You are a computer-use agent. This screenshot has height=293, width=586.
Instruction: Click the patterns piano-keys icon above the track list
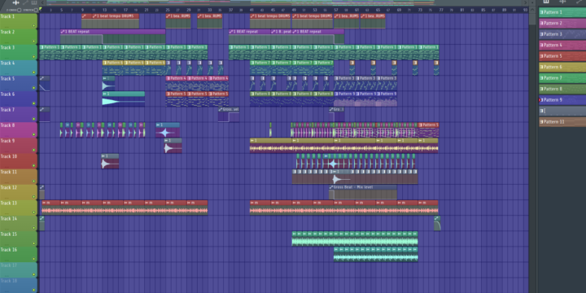coord(34,2)
